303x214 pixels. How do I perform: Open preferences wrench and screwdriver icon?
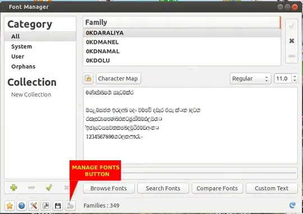coord(34,206)
